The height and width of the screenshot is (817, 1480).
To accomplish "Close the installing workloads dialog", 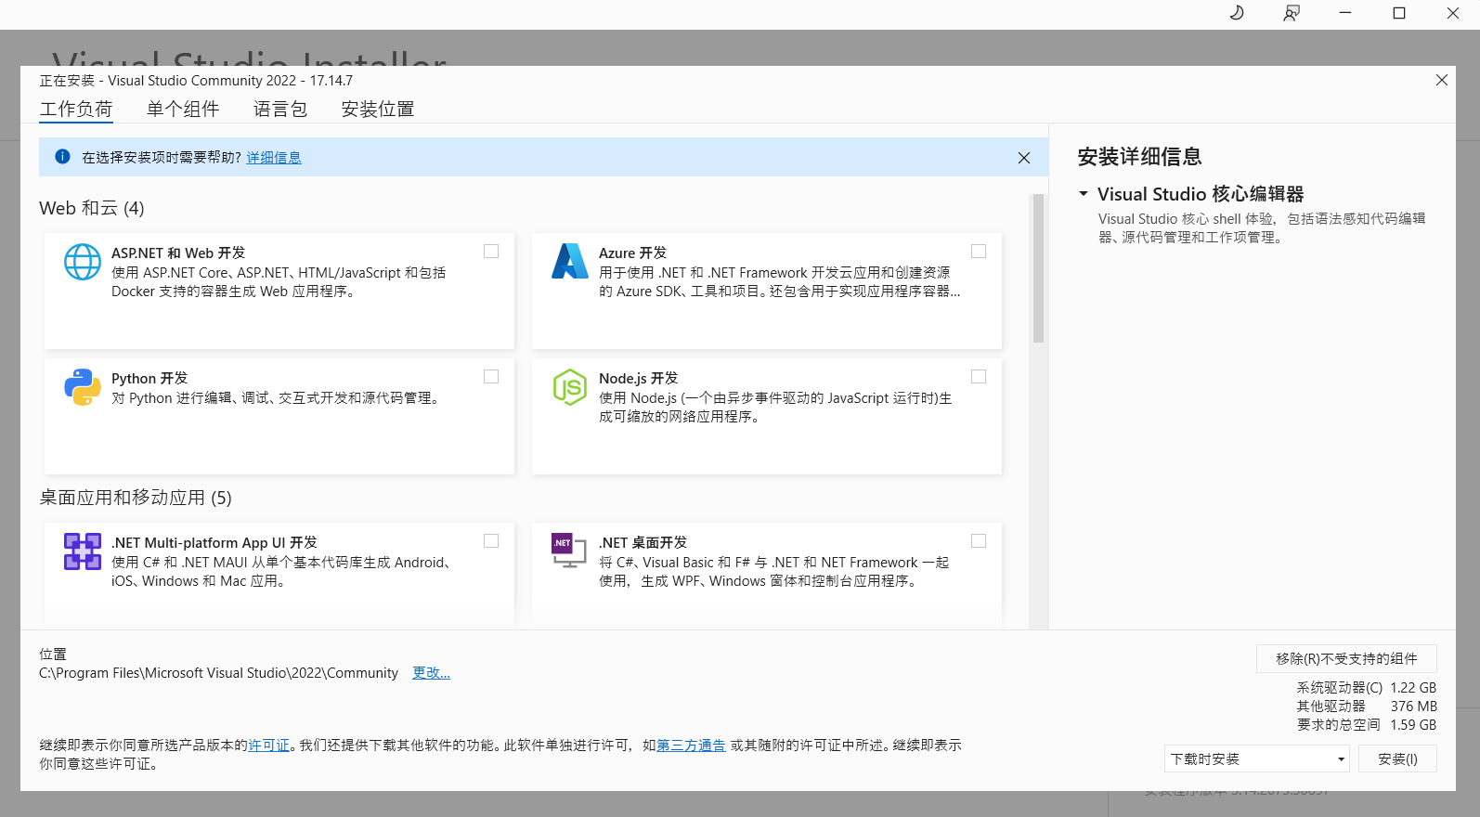I will 1442,81.
